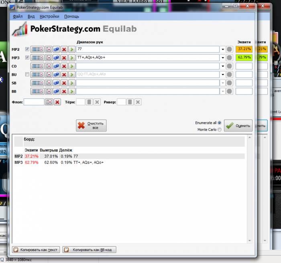Open hand range selector for BU row
The image size is (281, 263).
37,74
